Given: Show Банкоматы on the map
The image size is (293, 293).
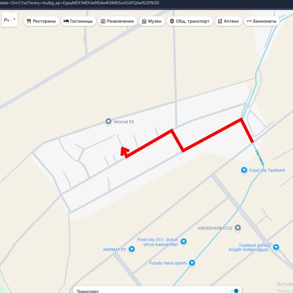Looking at the screenshot, I should coord(262,21).
